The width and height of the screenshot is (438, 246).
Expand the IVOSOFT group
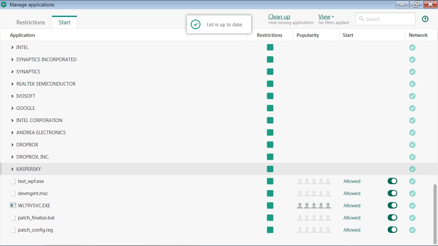(x=12, y=96)
